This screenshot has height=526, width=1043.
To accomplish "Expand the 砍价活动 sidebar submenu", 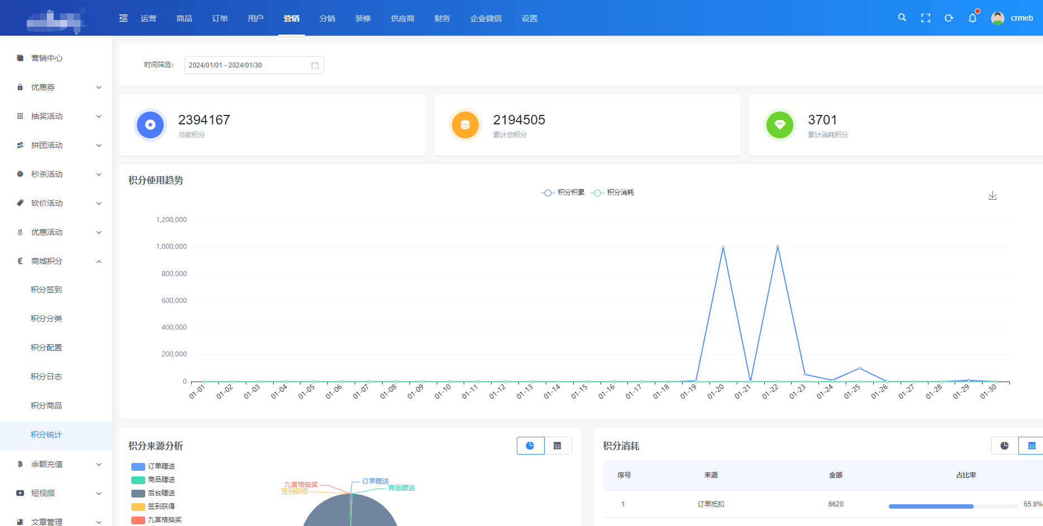I will (99, 203).
